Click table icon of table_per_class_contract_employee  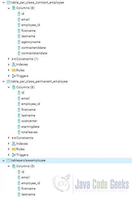pos(9,3)
